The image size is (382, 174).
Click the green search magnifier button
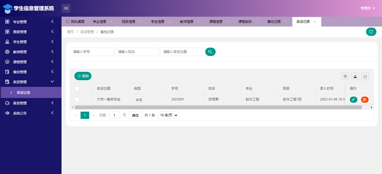click(x=210, y=52)
